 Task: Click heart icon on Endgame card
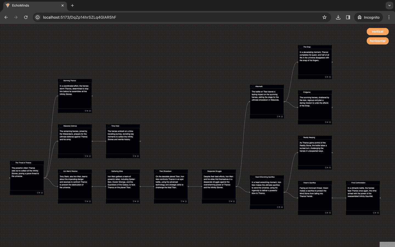point(326,122)
